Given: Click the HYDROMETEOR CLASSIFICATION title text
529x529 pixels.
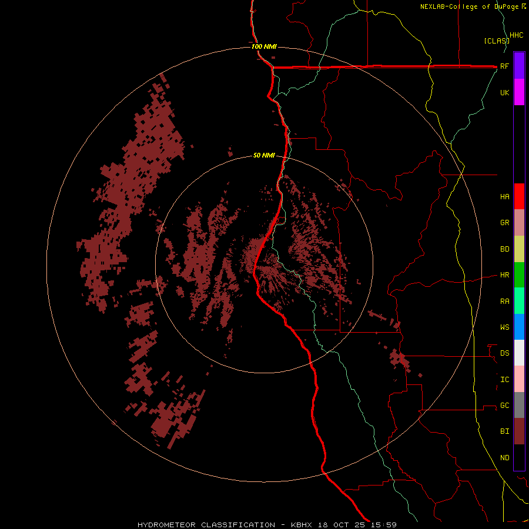Looking at the screenshot, I should [x=206, y=525].
